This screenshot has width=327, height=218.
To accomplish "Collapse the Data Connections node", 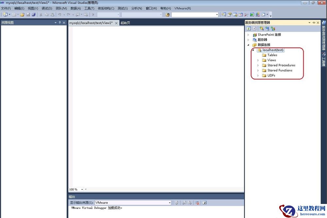I will (x=248, y=45).
